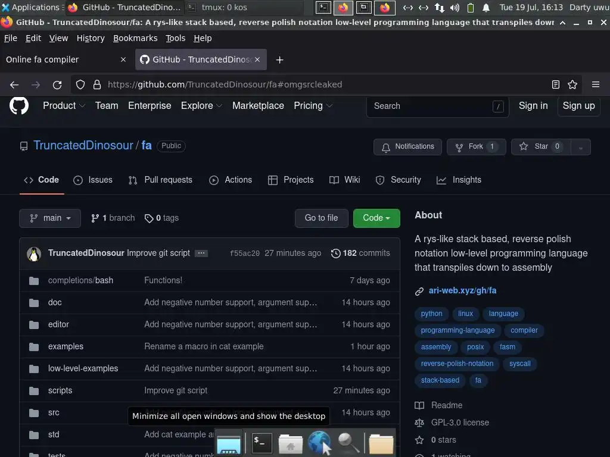Click the license scale icon
The image size is (610, 457).
coord(419,423)
